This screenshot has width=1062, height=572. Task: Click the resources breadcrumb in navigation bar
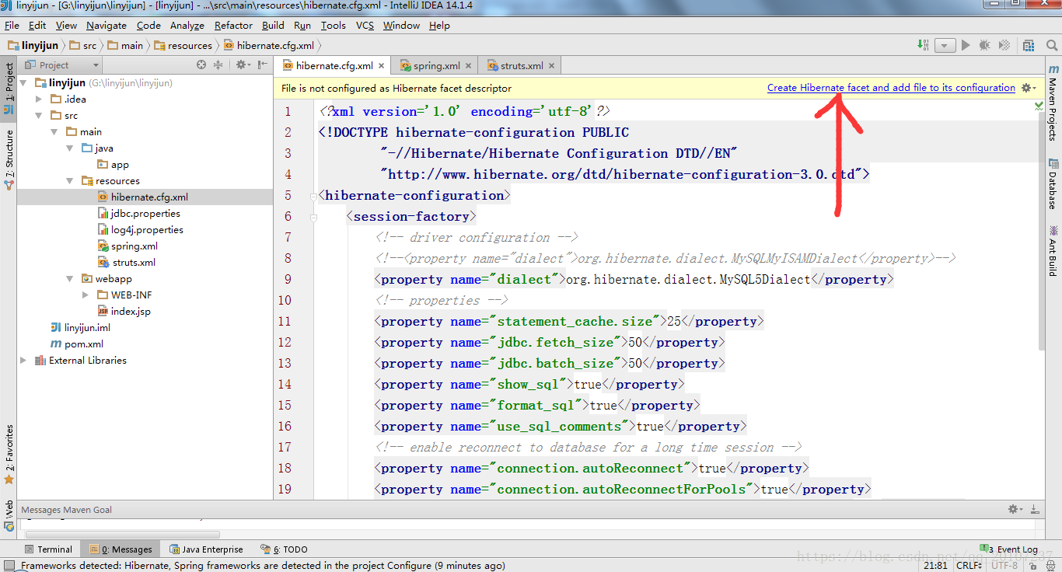pyautogui.click(x=183, y=45)
